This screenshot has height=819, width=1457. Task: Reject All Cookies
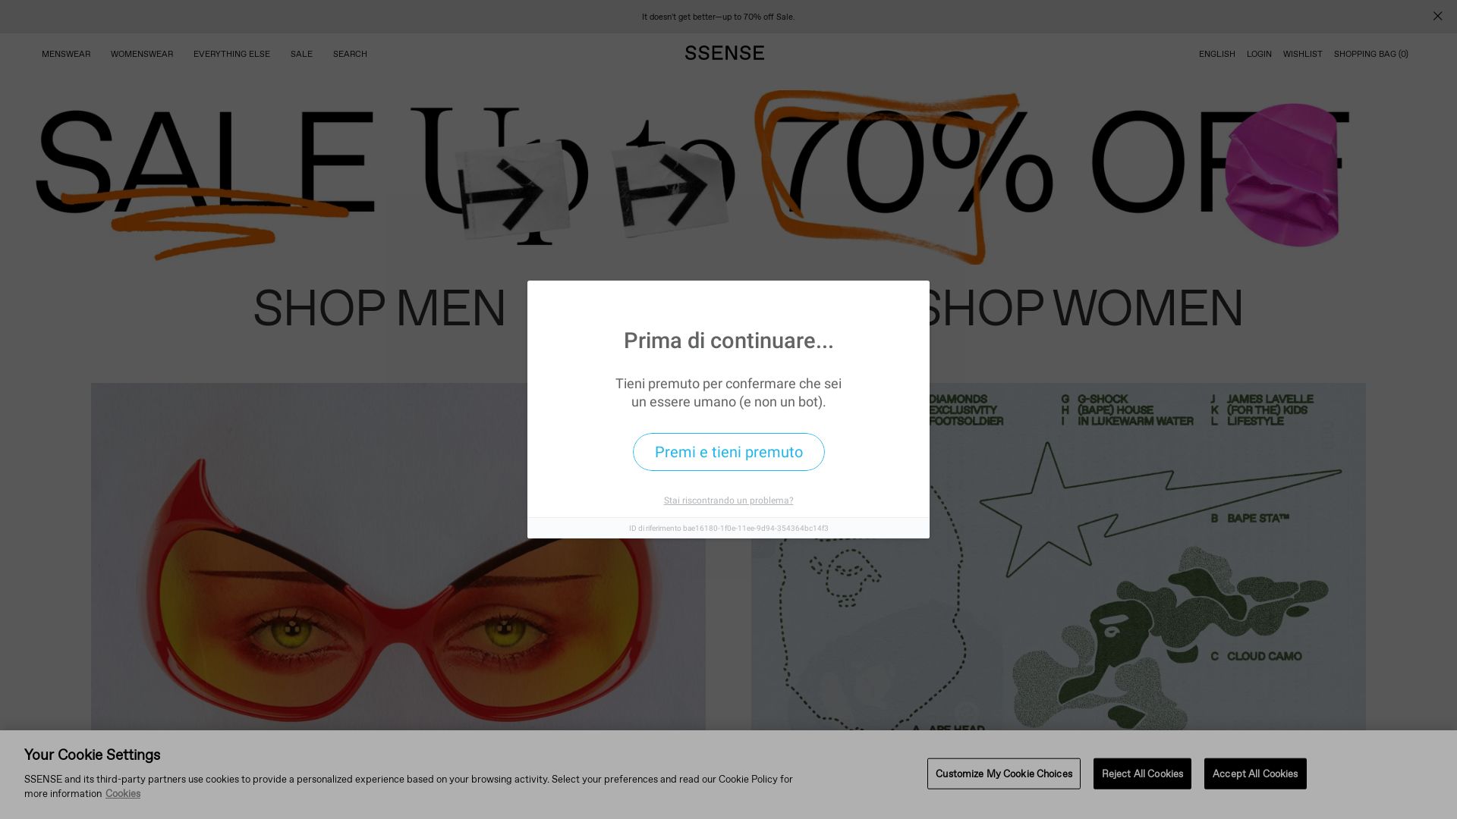(1142, 773)
